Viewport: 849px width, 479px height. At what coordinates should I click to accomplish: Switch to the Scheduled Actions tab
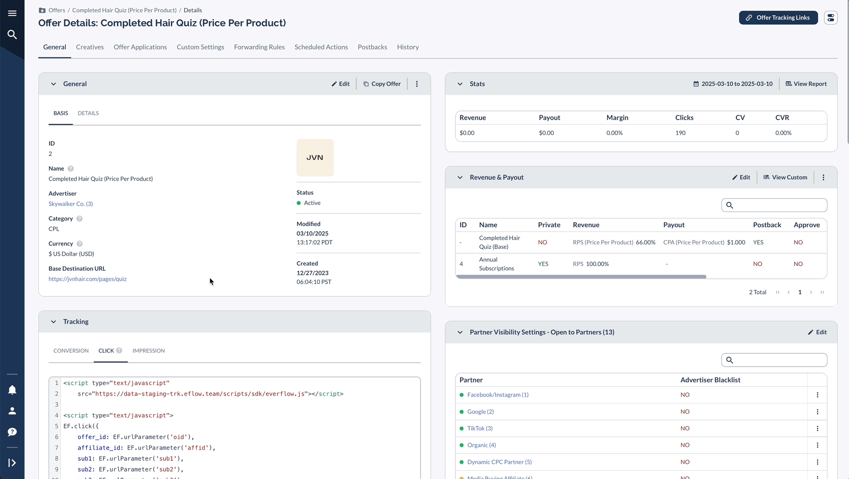[321, 47]
